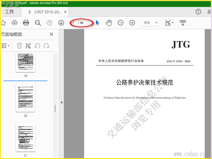Go to next page arrow

(x=61, y=23)
